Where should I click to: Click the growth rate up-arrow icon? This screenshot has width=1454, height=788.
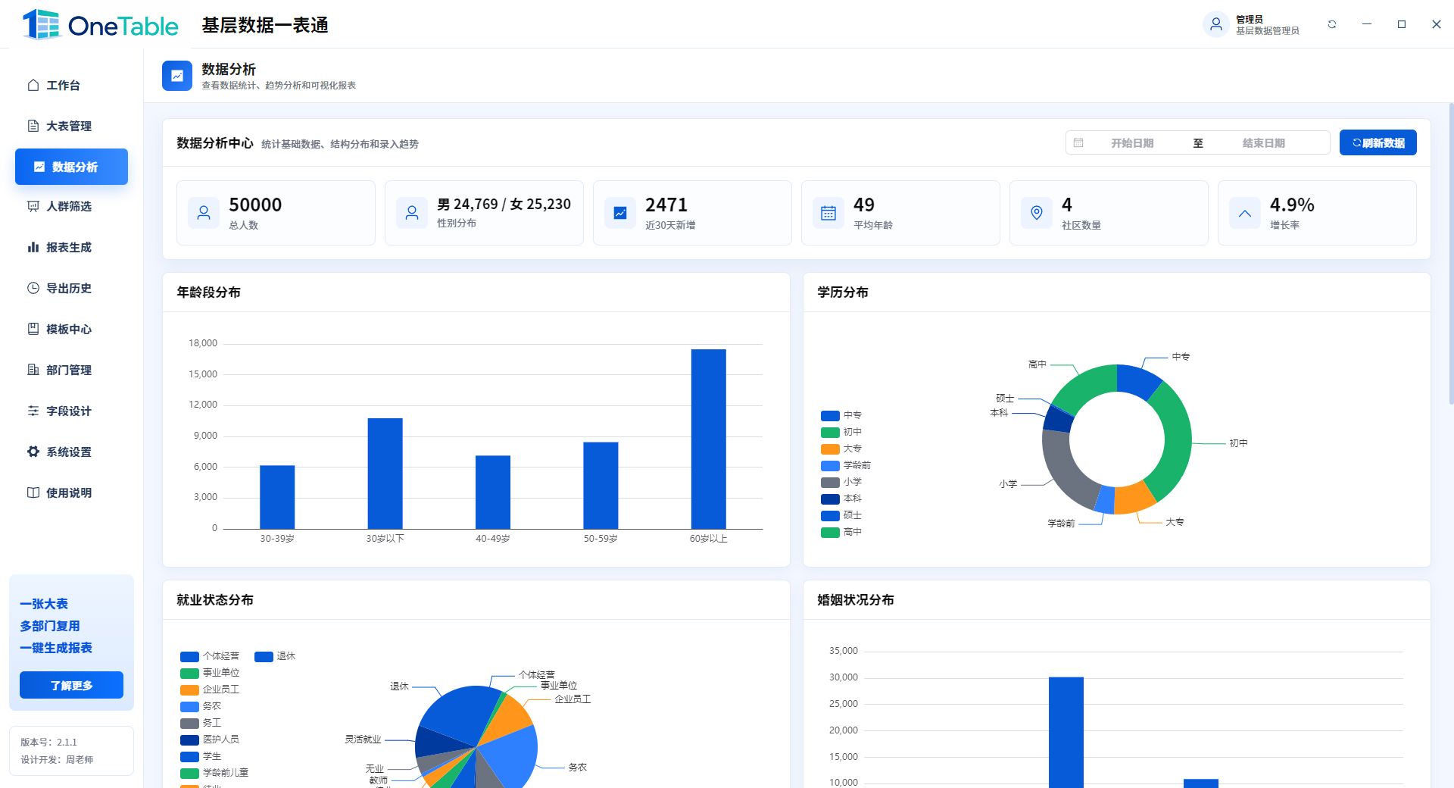click(1245, 213)
